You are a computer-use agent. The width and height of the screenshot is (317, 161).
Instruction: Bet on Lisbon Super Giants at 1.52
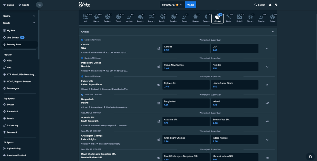click(x=235, y=85)
